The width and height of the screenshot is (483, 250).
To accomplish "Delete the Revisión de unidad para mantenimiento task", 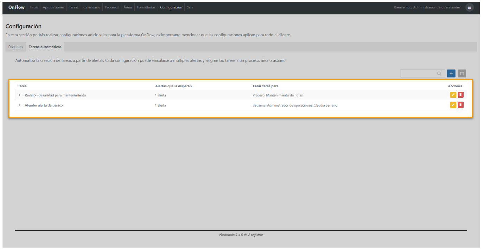I will 460,95.
